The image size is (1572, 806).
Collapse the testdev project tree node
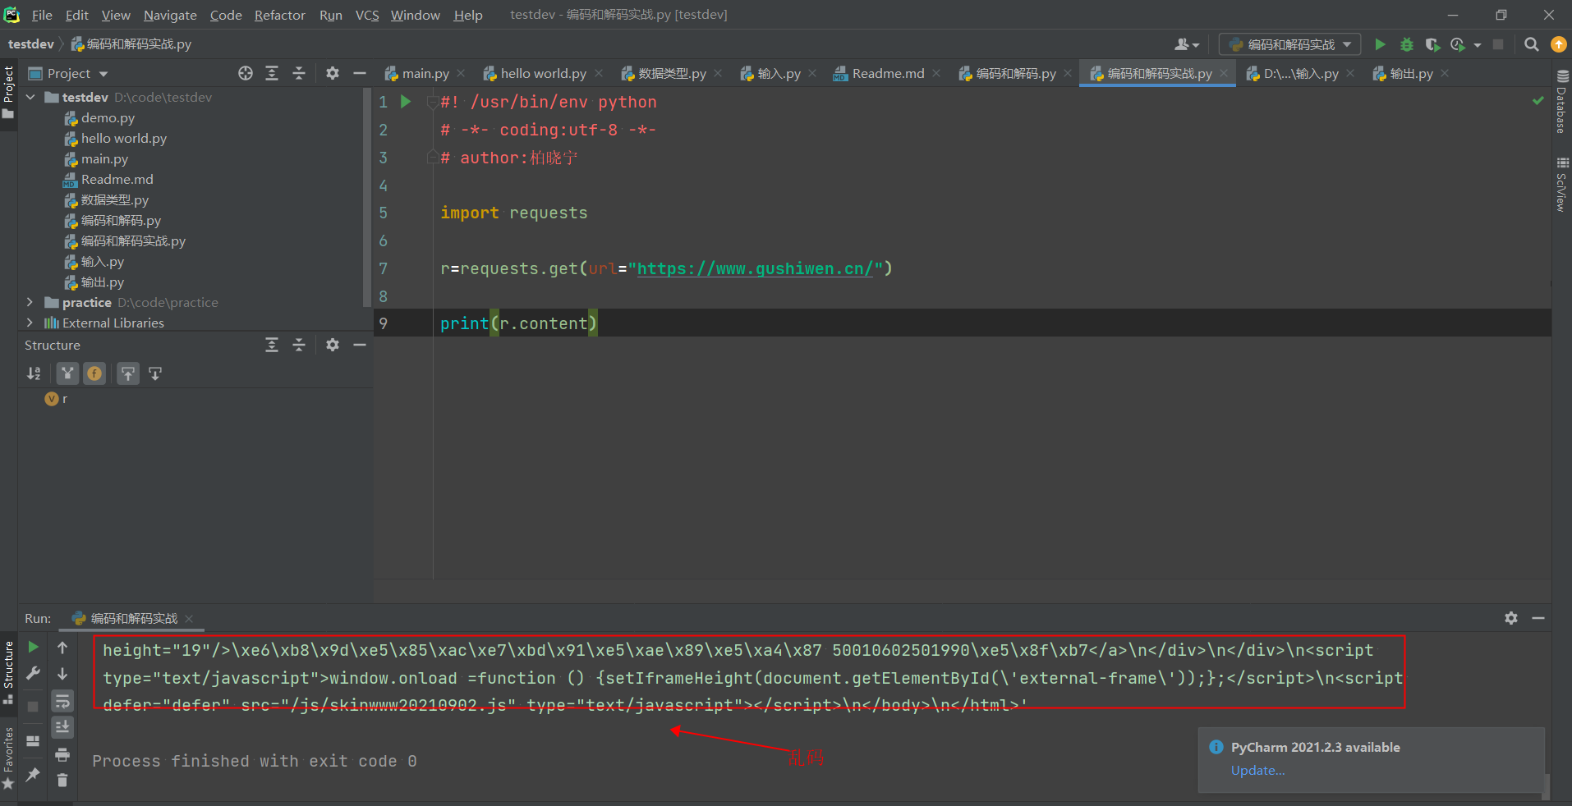point(30,97)
